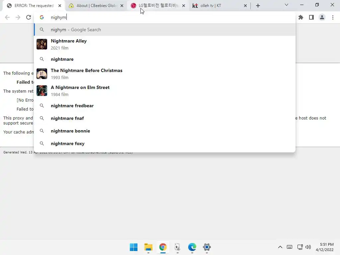340x255 pixels.
Task: Choose the nightmare foxy suggestion
Action: [165, 143]
